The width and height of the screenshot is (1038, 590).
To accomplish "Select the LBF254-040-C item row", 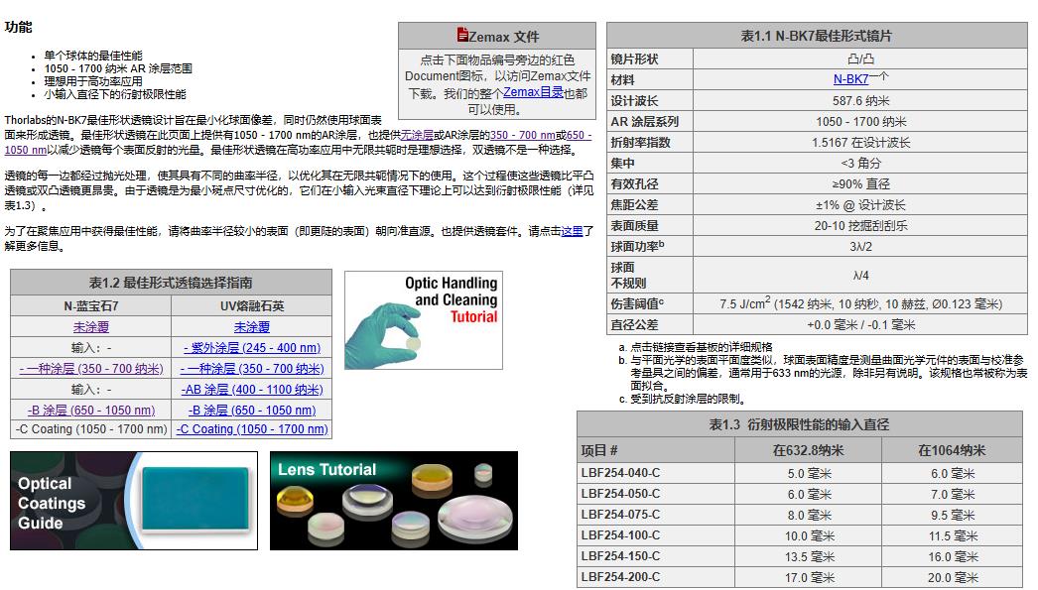I will tap(800, 473).
